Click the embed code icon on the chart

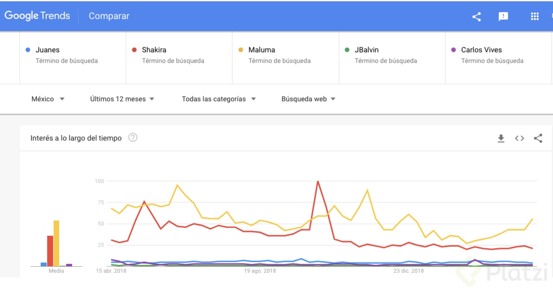[519, 138]
